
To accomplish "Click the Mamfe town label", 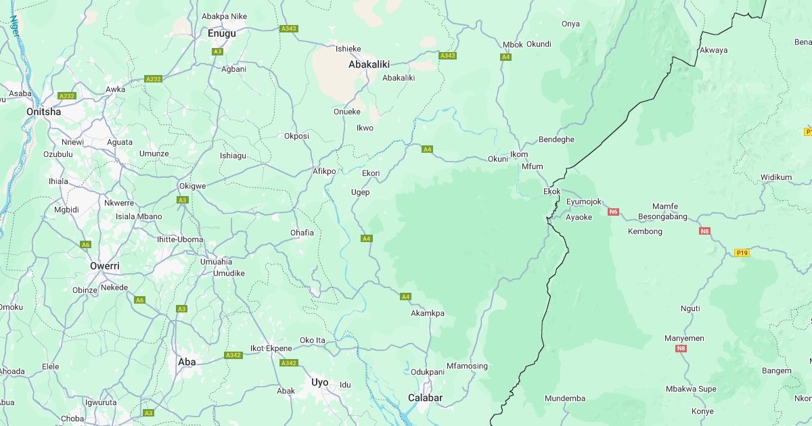I will click(664, 206).
